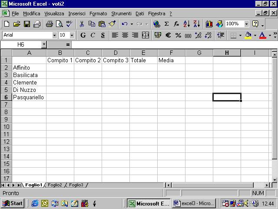Screen dimensions: 278x209
Task: Apply currency style icon
Action: coord(158,35)
